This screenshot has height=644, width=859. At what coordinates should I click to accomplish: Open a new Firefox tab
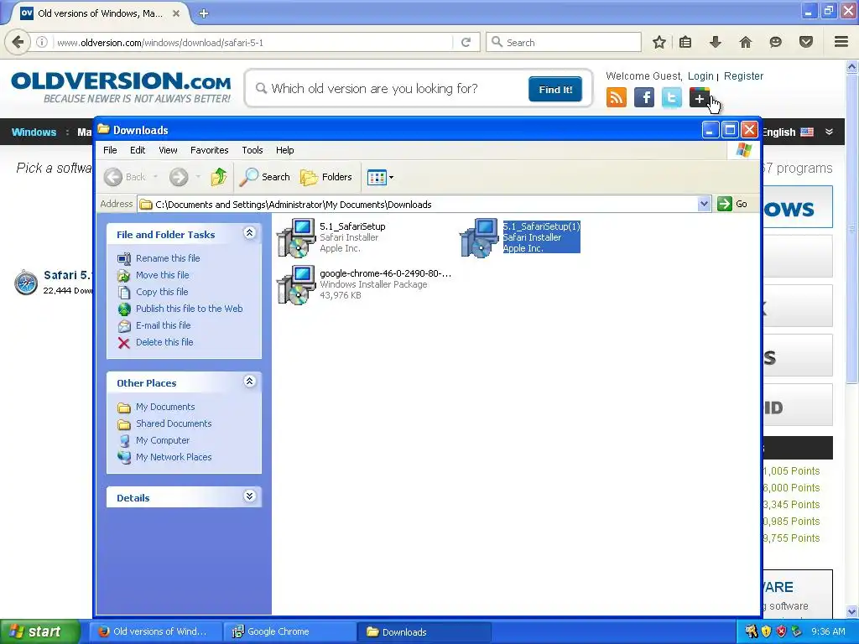coord(203,13)
